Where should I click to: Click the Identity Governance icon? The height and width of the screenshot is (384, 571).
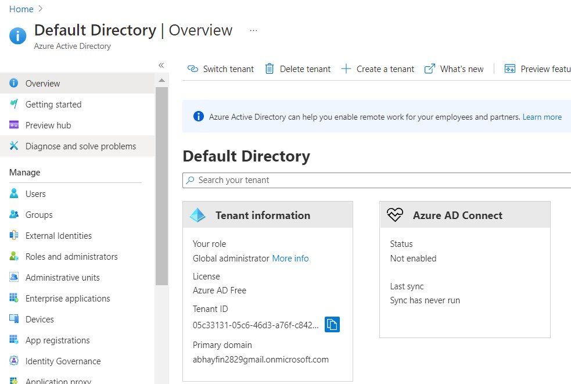point(14,361)
